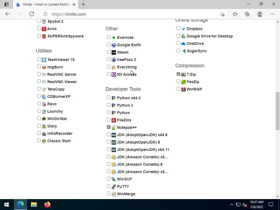Select the Ninite browser tab

coord(46,4)
